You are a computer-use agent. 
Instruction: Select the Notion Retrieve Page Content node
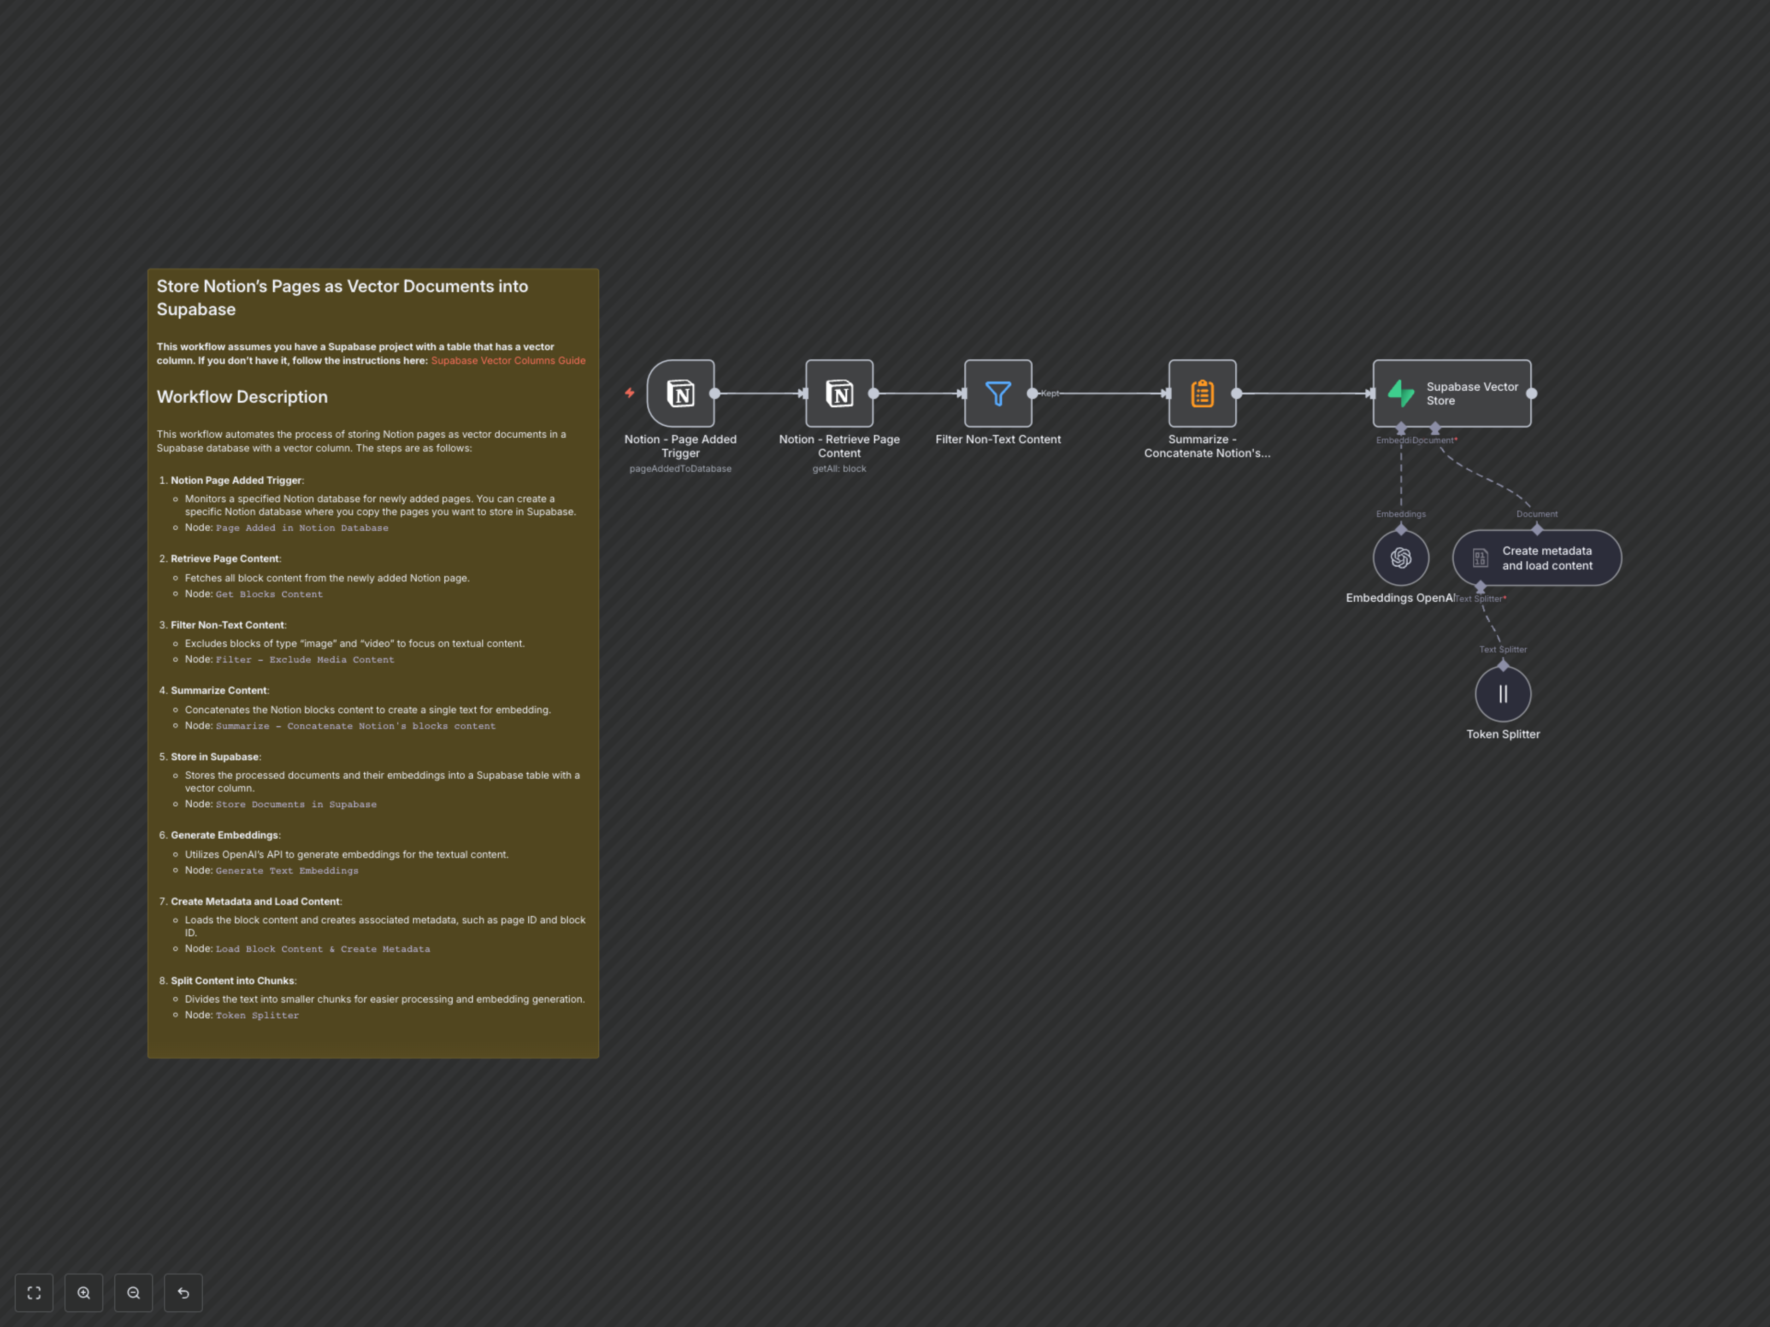[838, 393]
